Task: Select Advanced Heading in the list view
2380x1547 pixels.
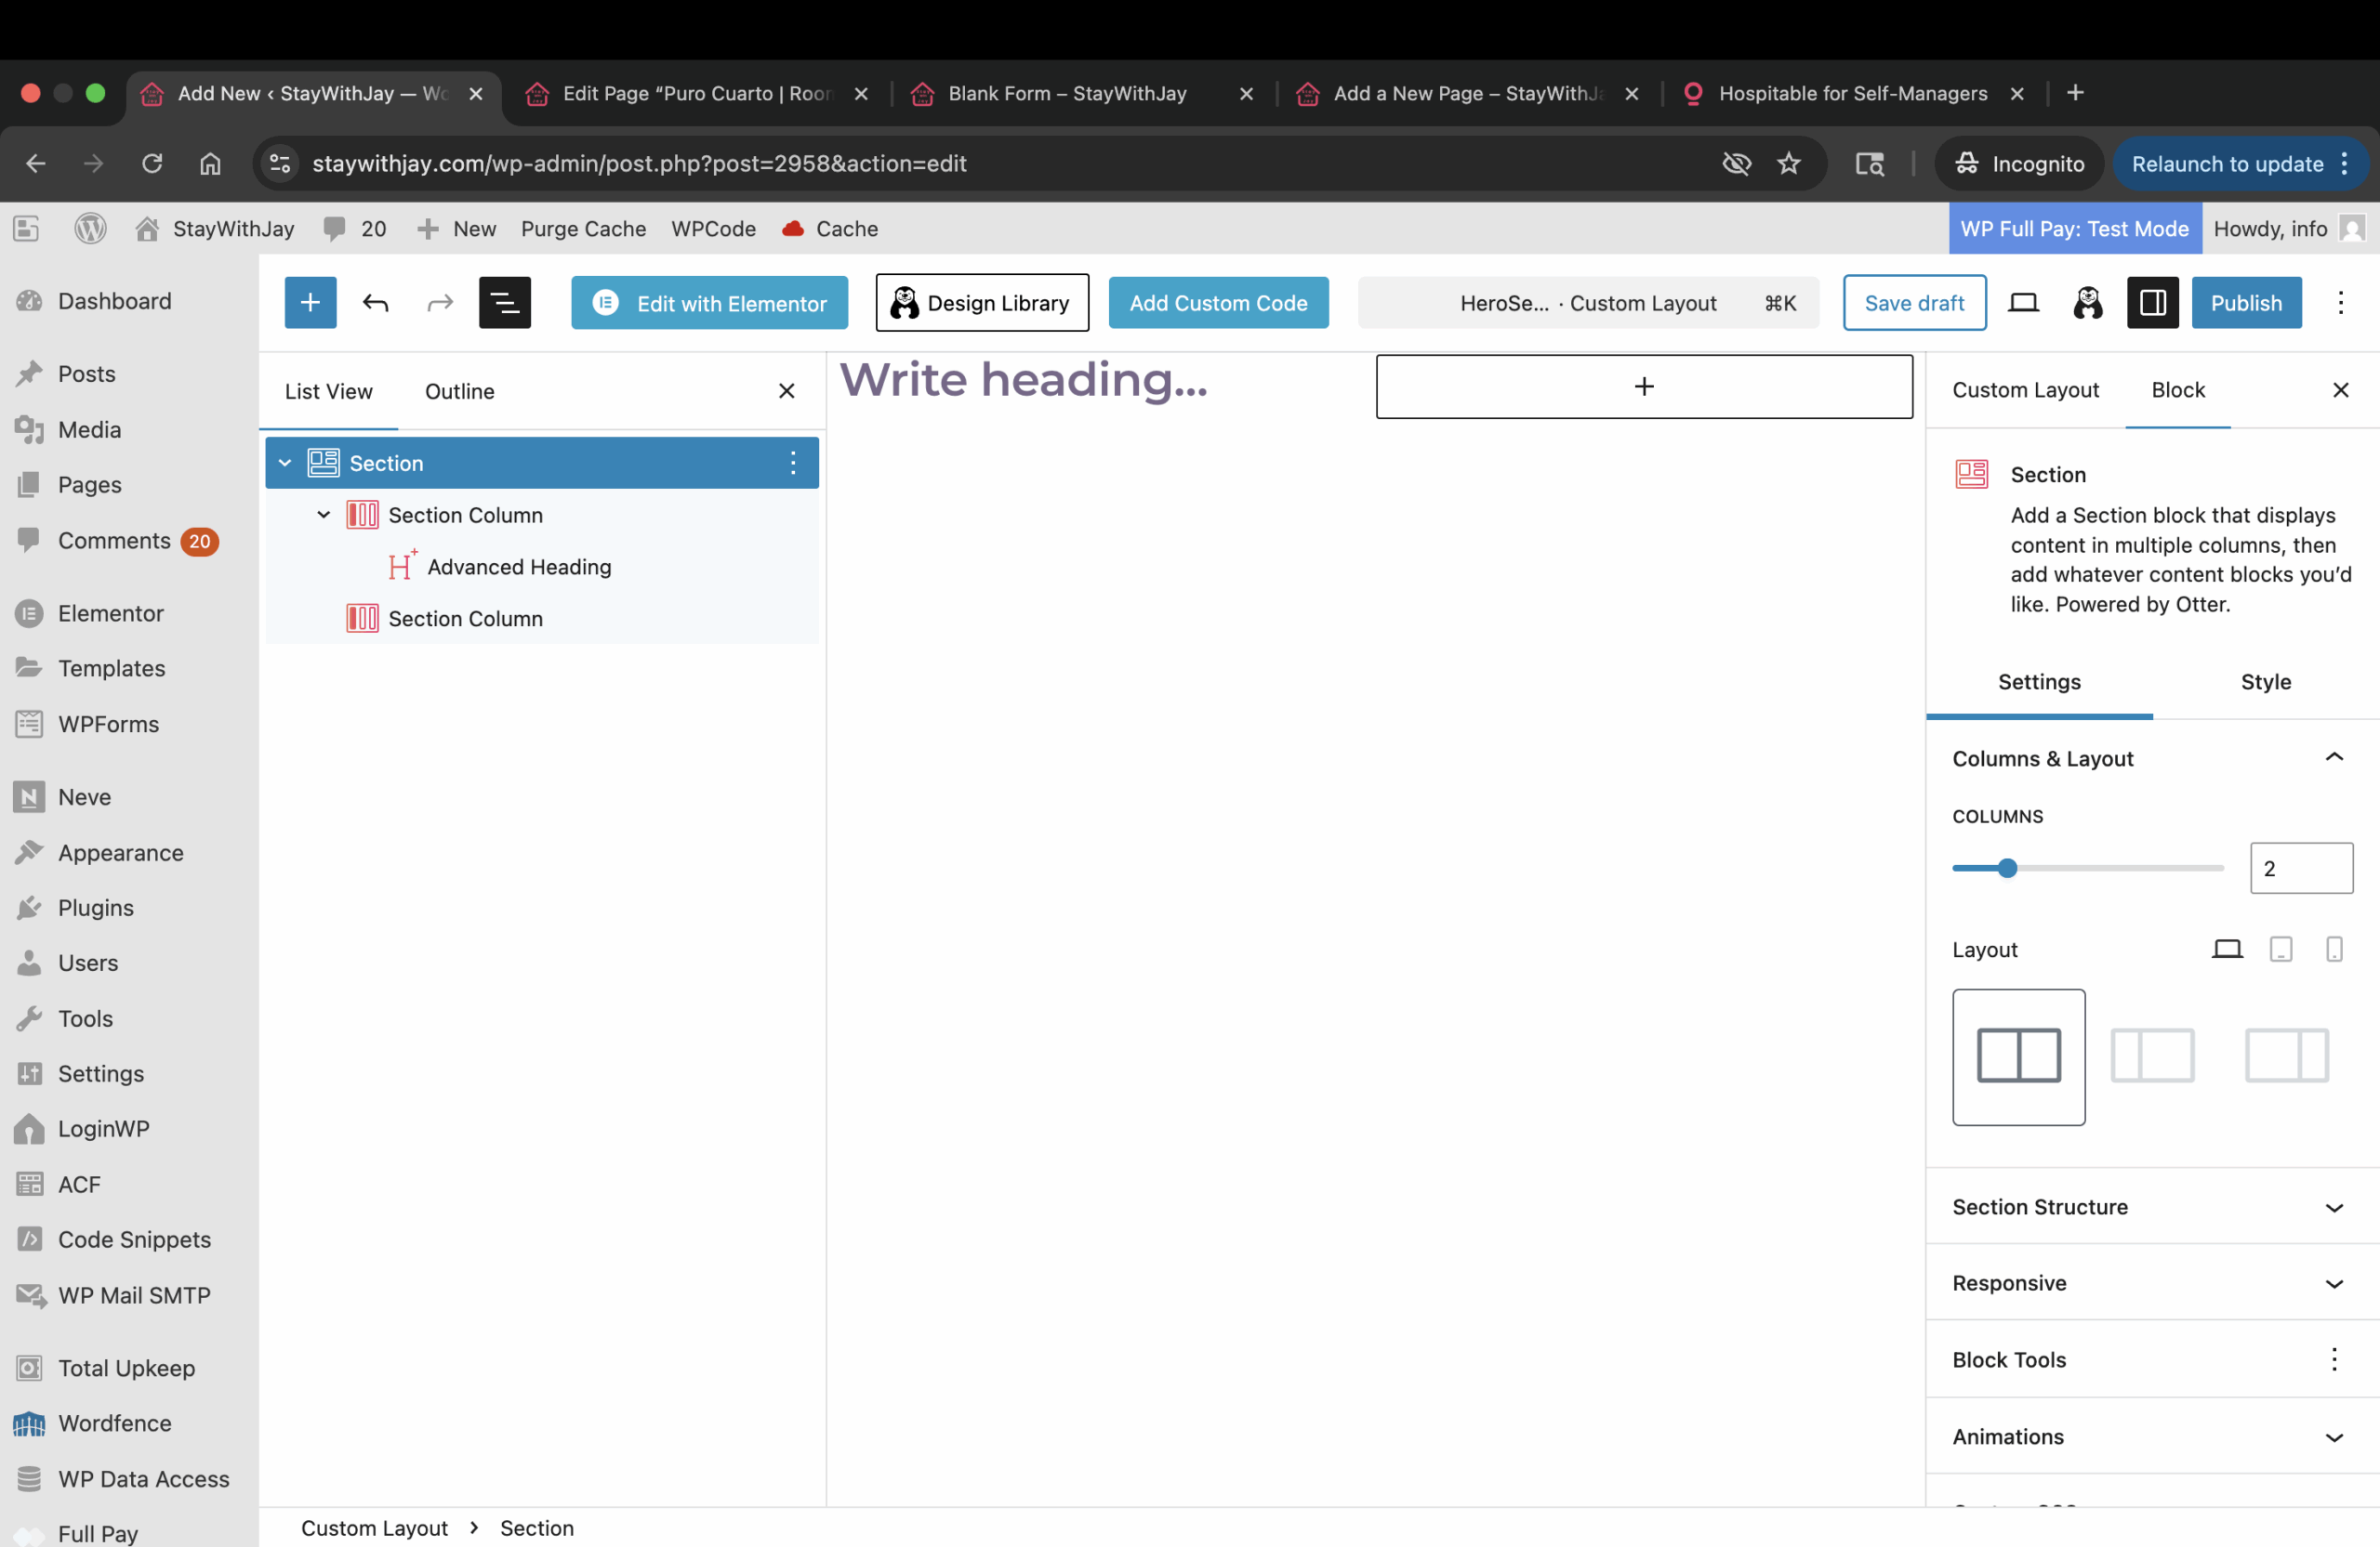Action: 519,566
